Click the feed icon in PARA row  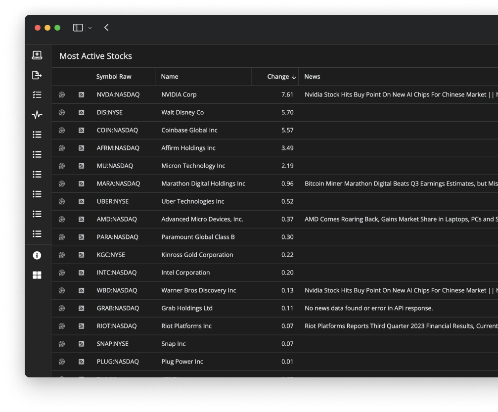[x=81, y=237]
